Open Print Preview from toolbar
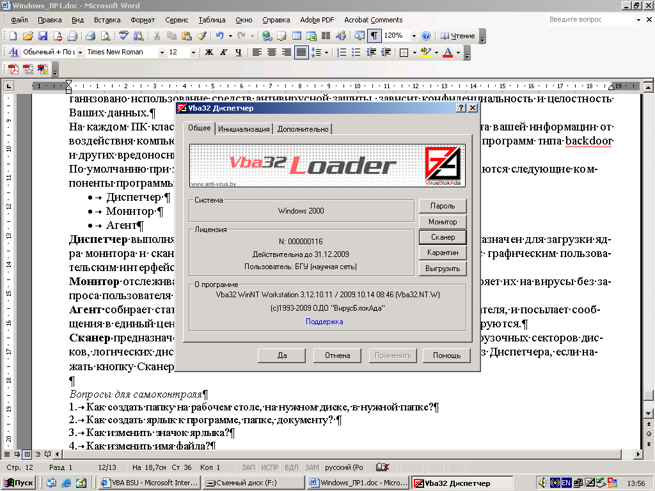655x491 pixels. pos(106,36)
